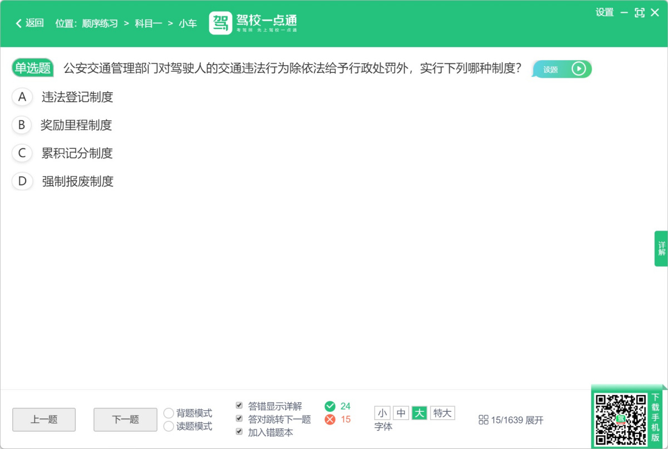Viewport: 668px width, 449px height.
Task: Uncheck 加入错题本
Action: 239,432
